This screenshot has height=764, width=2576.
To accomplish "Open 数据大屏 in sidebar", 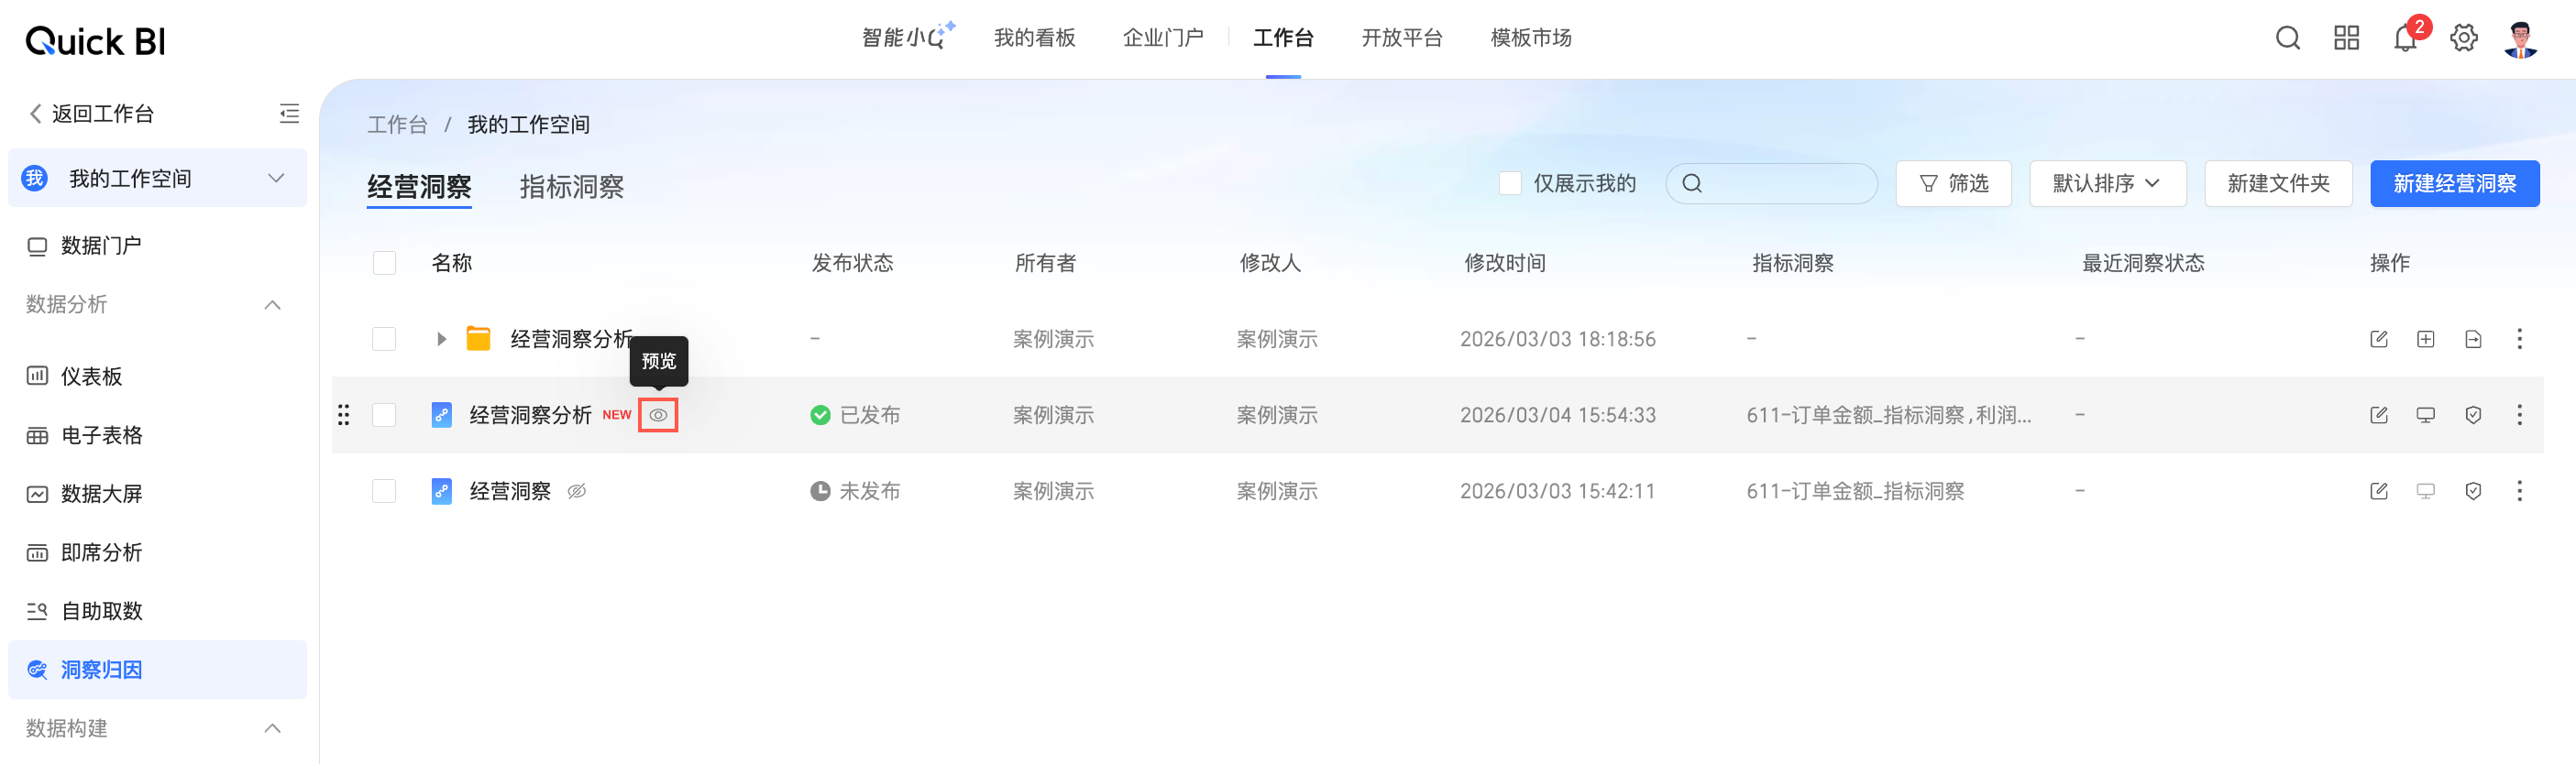I will [x=101, y=494].
